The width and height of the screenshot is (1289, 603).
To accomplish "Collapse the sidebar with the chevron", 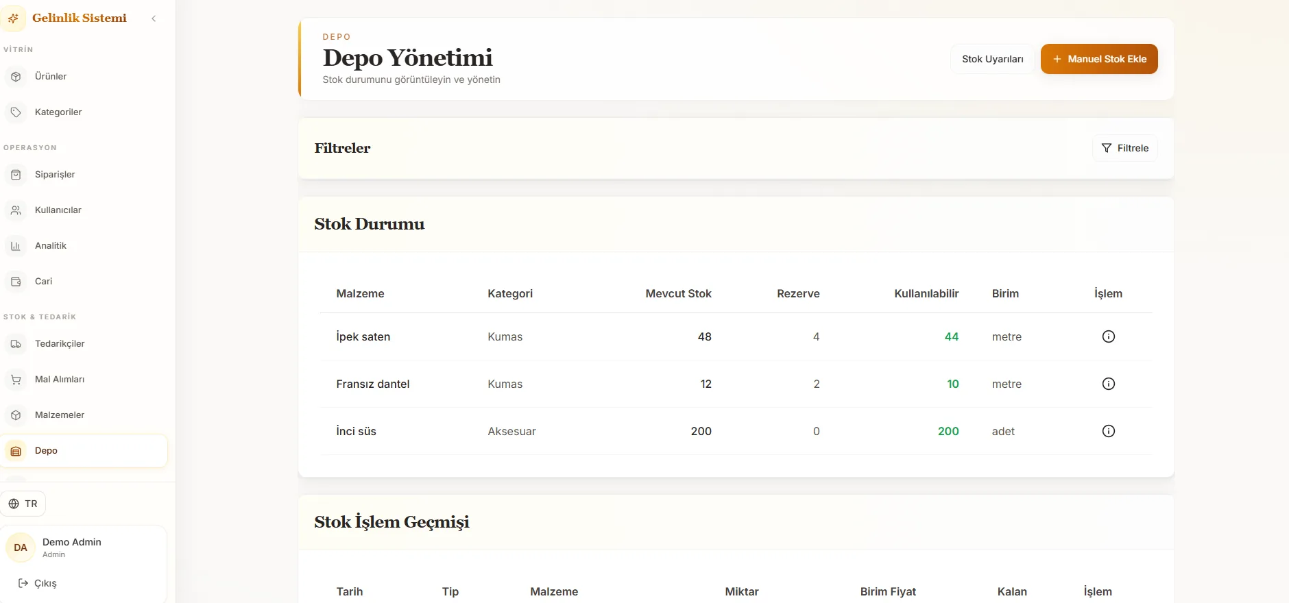I will (154, 19).
